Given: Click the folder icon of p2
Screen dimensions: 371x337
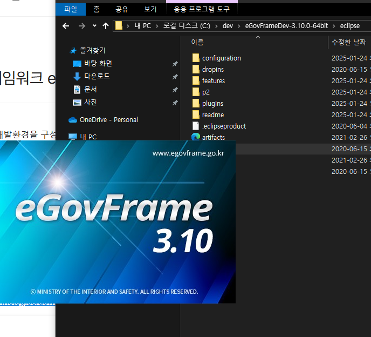Looking at the screenshot, I should (196, 92).
